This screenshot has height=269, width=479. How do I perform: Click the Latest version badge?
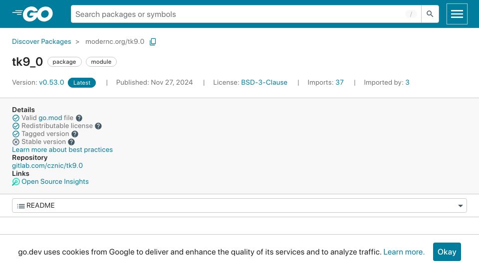tap(82, 83)
